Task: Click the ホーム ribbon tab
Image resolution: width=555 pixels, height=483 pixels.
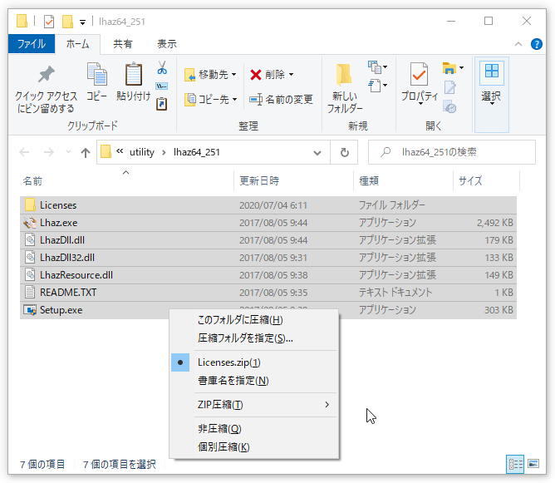Action: point(77,44)
